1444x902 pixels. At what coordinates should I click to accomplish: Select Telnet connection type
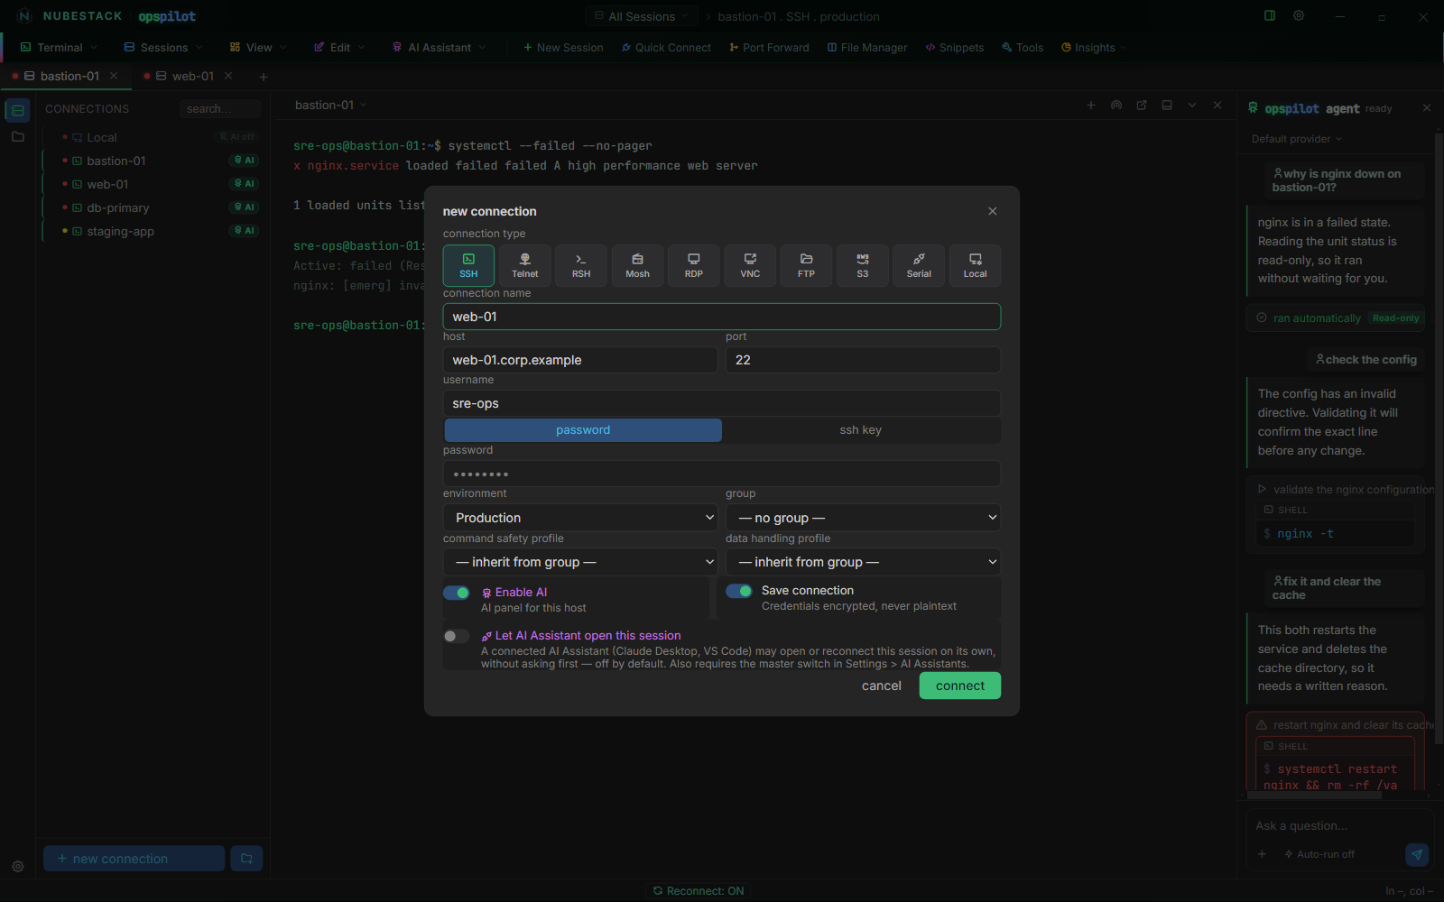pos(525,265)
